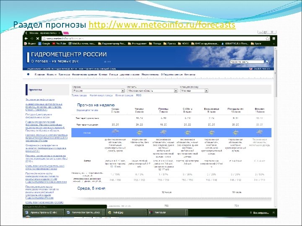The height and width of the screenshot is (226, 302).
Task: Open the Прогнозы menu item
Action: (x=64, y=74)
